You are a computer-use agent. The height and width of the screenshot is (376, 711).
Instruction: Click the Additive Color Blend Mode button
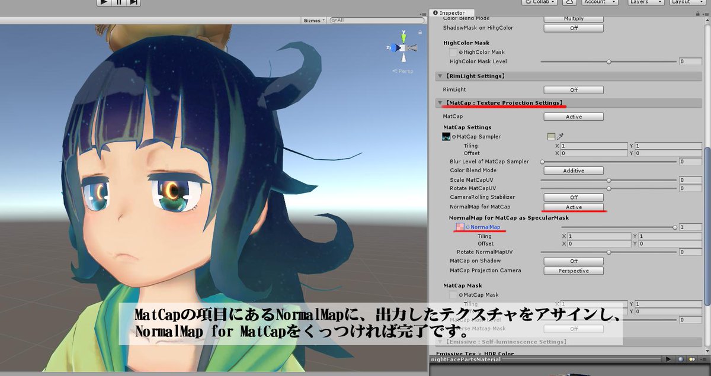click(574, 171)
